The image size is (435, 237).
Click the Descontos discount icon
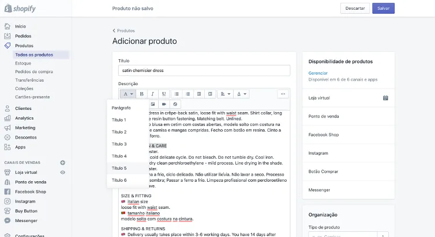(7, 137)
